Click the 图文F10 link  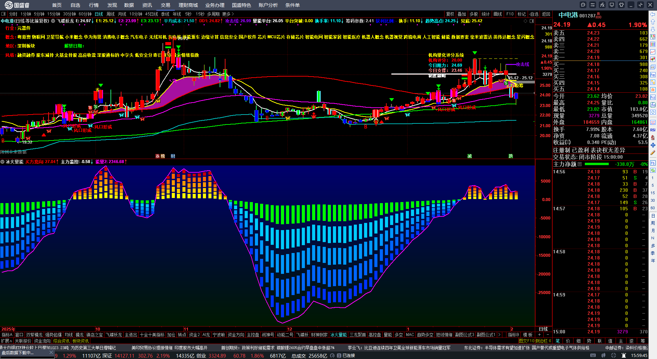click(526, 341)
